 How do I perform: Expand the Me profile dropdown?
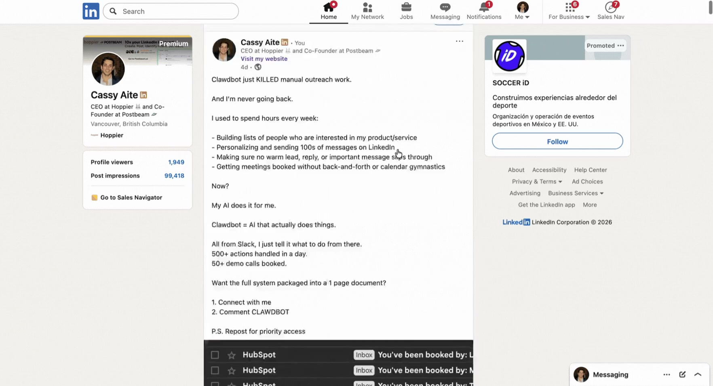[522, 11]
